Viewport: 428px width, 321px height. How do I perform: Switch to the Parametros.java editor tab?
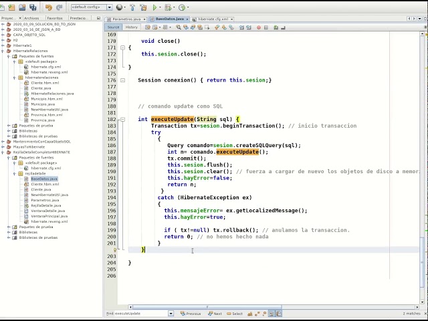[x=126, y=19]
